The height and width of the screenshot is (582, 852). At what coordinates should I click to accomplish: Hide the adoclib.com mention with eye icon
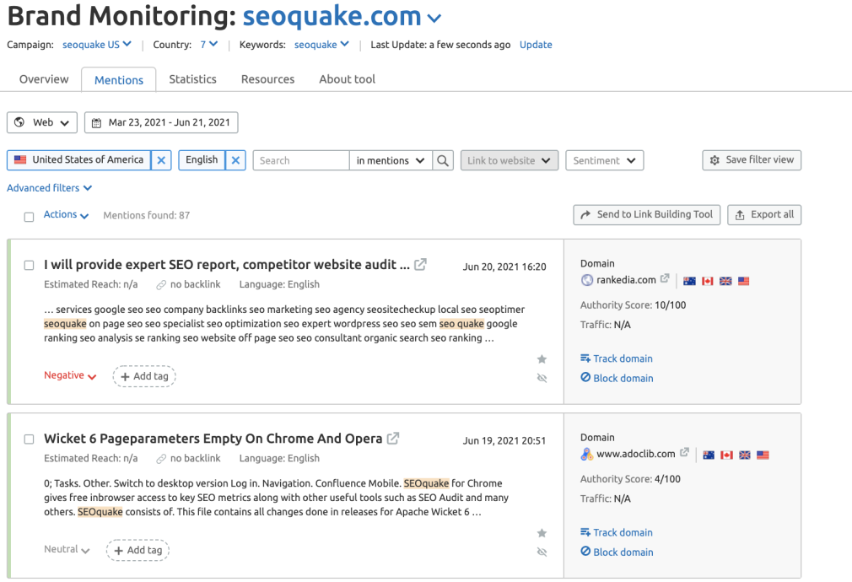pyautogui.click(x=542, y=552)
